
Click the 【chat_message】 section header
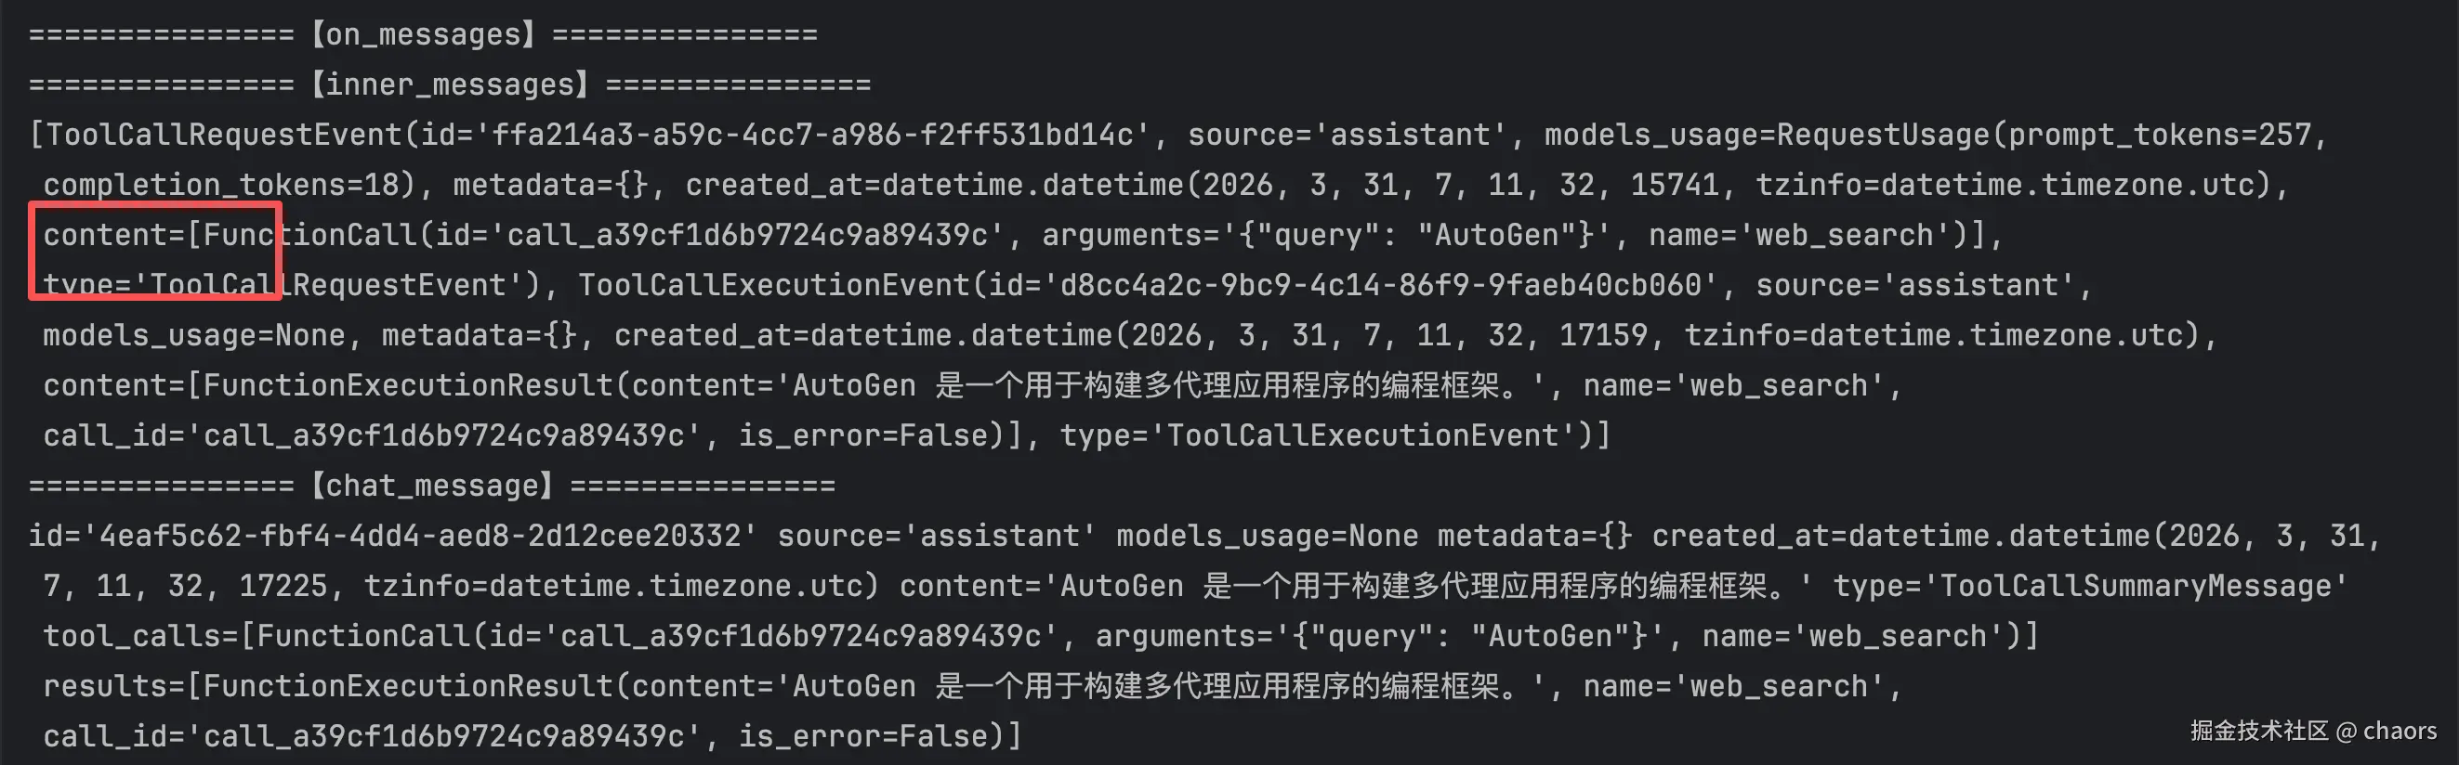431,486
